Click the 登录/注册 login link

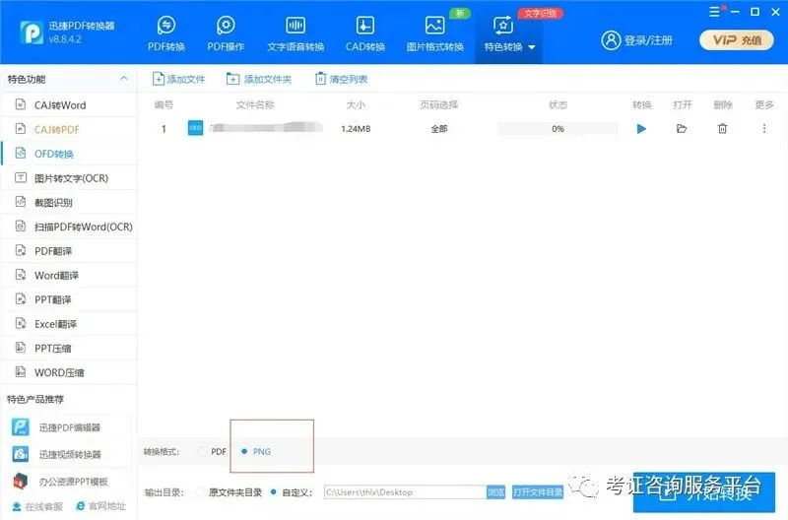click(636, 40)
